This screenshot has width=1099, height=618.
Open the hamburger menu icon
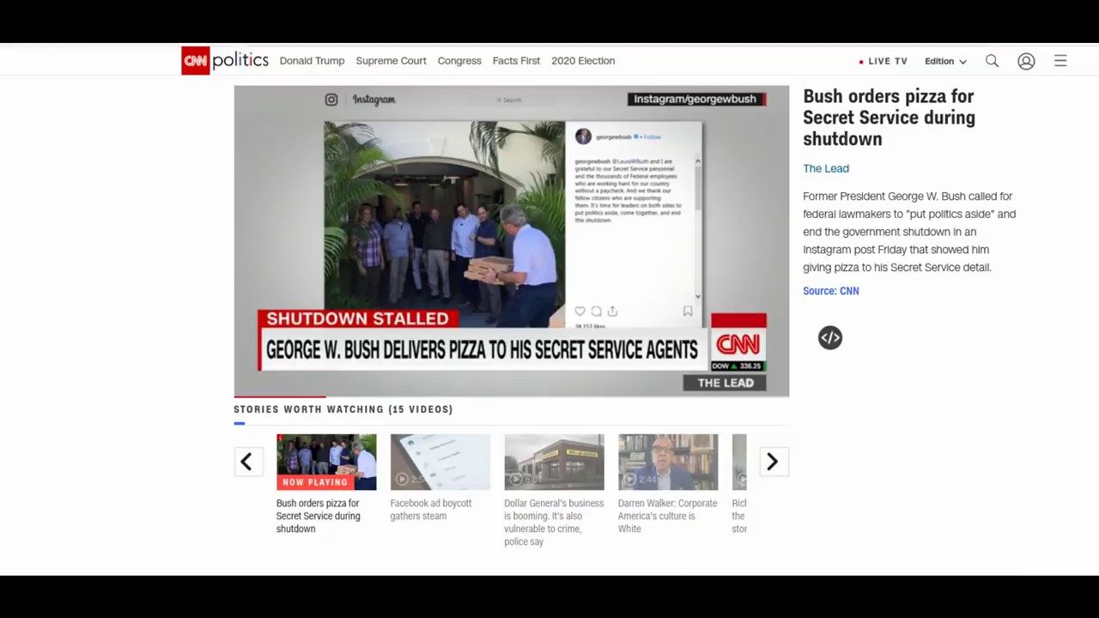coord(1060,61)
